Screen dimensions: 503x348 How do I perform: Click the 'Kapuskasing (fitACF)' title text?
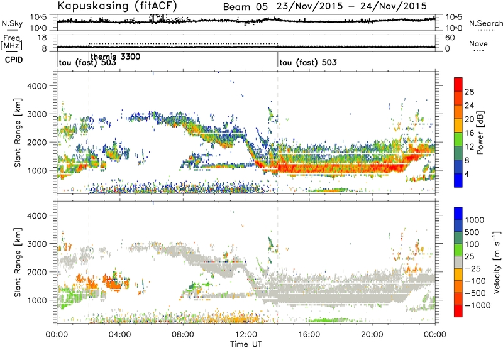117,6
